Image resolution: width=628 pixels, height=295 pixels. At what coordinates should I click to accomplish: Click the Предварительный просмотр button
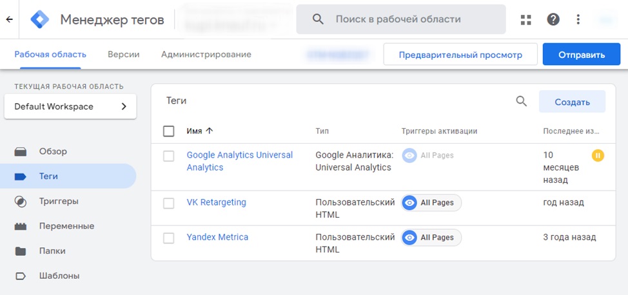point(460,55)
